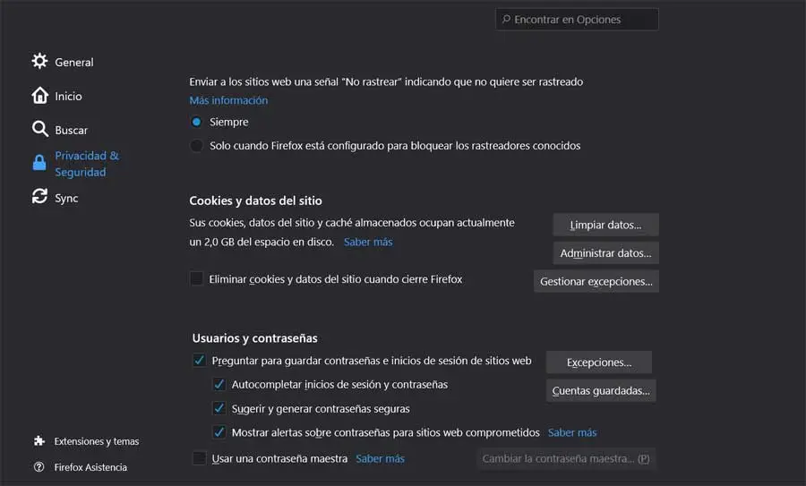The height and width of the screenshot is (486, 806).
Task: Click the General gear icon
Action: (39, 62)
